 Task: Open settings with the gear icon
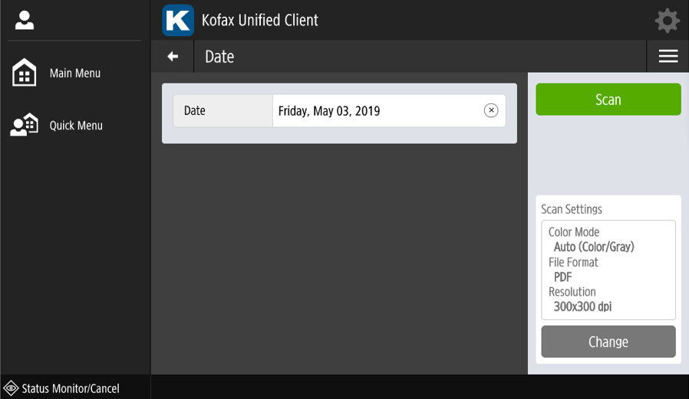pyautogui.click(x=667, y=21)
